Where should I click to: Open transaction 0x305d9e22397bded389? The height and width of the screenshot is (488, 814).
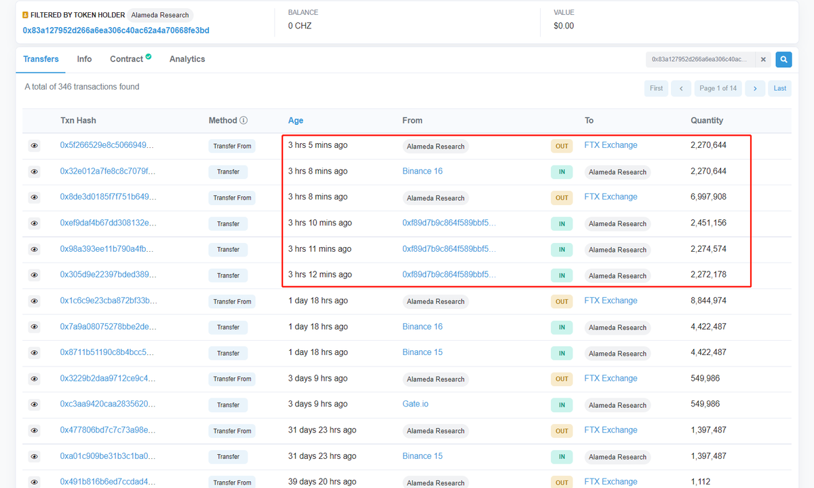pyautogui.click(x=108, y=275)
